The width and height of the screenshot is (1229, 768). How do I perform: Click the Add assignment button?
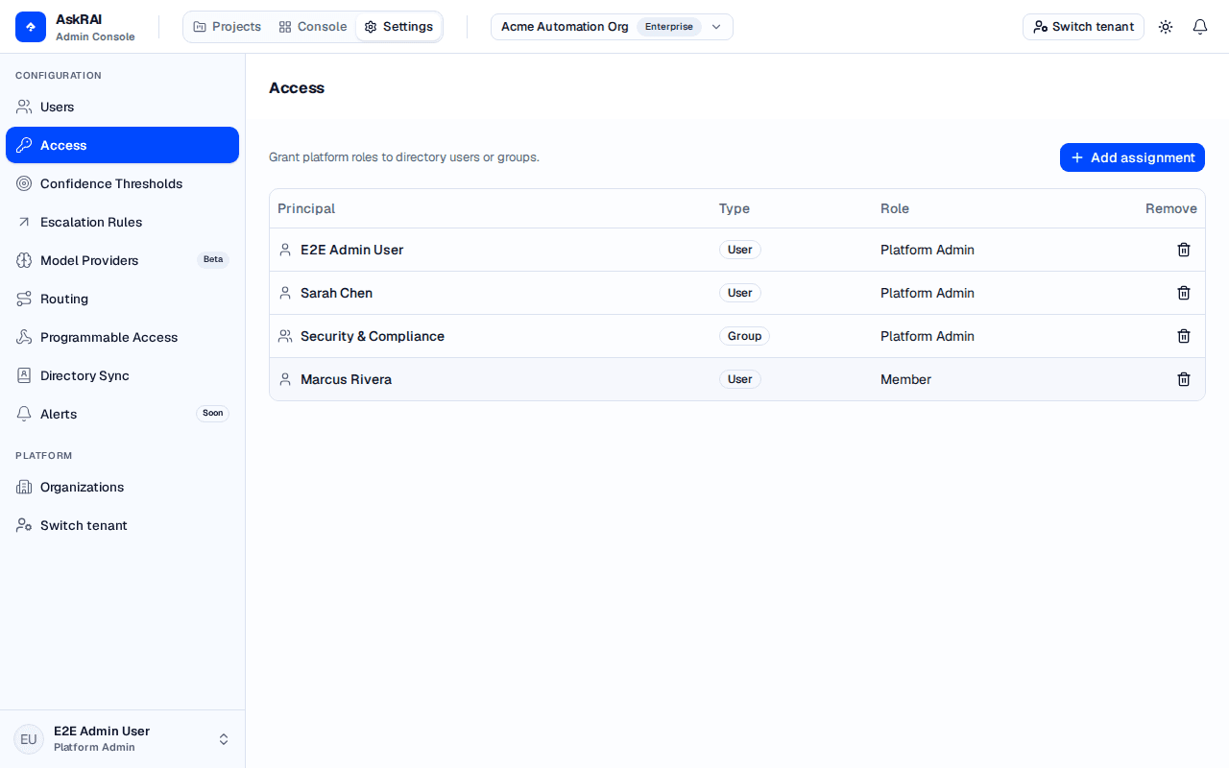(x=1132, y=157)
